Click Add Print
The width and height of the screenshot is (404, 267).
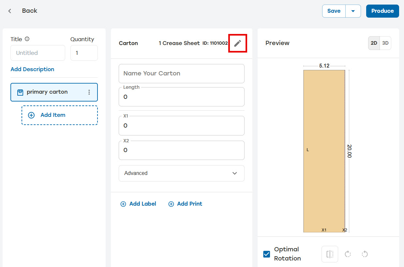click(x=185, y=204)
